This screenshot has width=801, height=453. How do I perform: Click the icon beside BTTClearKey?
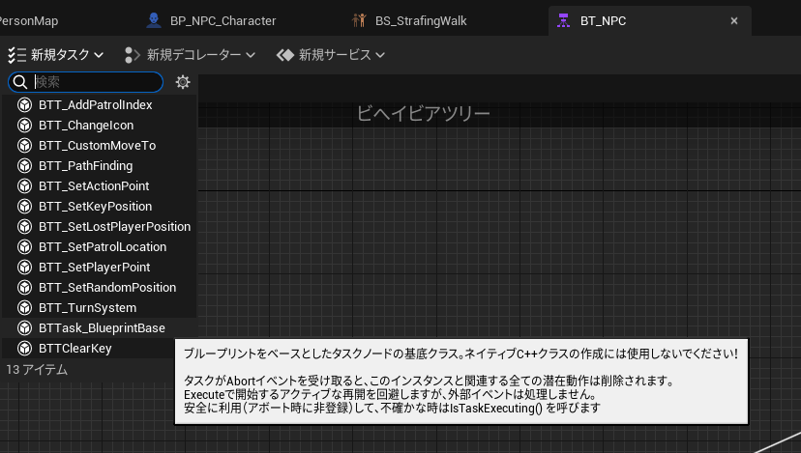click(x=24, y=349)
